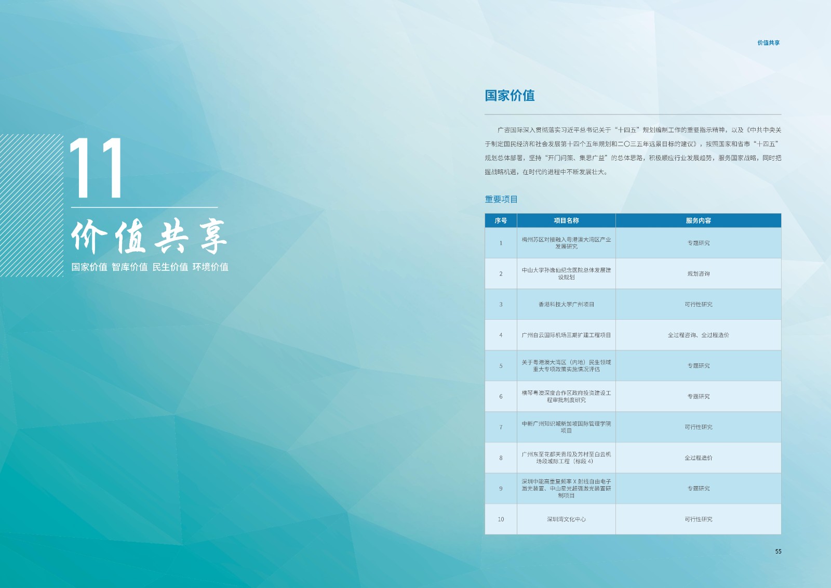Click the 服务内容 table column header

coord(698,220)
